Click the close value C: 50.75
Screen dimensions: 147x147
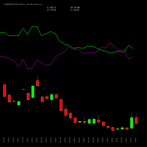click(x=51, y=8)
